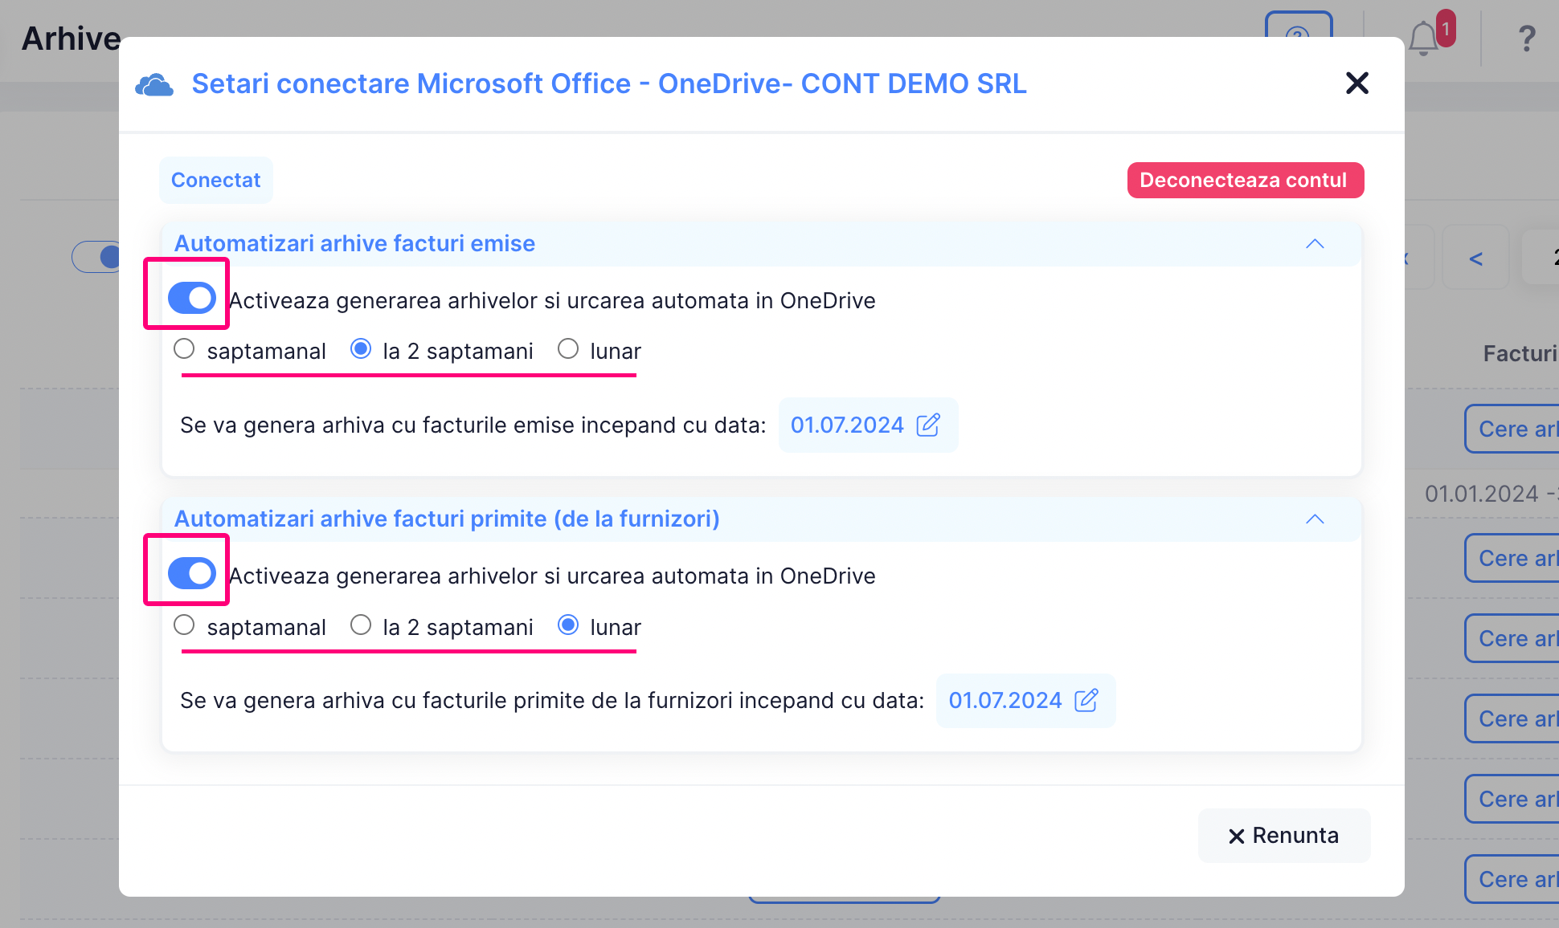Select saptamanal for facturi emise
The height and width of the screenshot is (928, 1559).
(x=184, y=348)
